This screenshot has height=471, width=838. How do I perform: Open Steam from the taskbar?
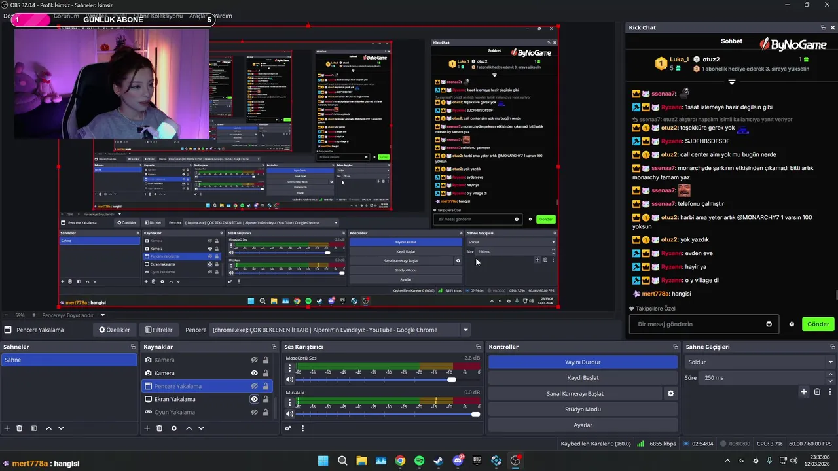438,461
